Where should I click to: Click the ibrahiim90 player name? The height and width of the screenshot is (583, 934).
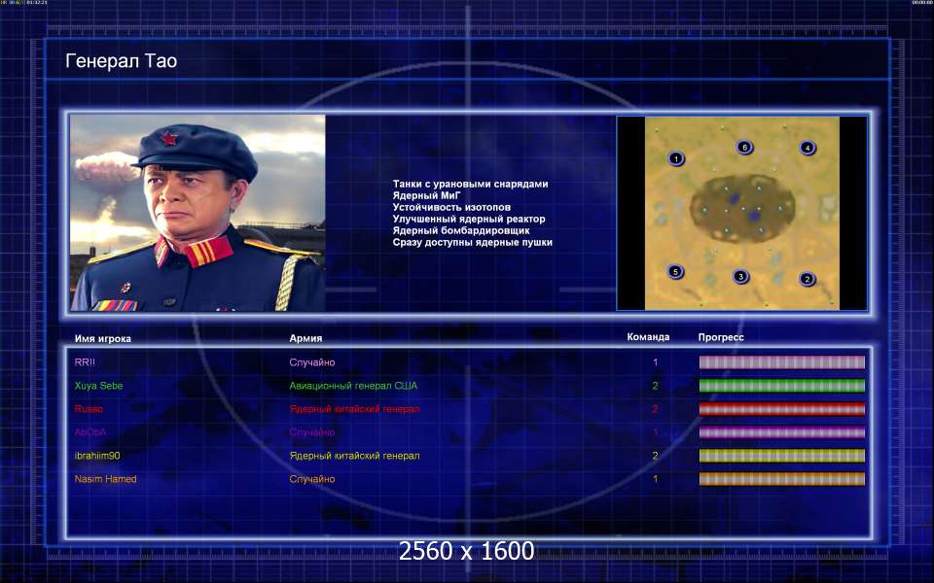[x=96, y=456]
